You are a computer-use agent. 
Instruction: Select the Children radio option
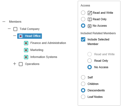(83, 84)
